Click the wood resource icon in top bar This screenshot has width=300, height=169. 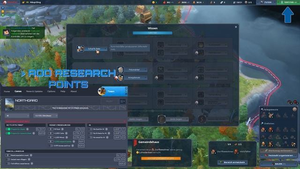pyautogui.click(x=179, y=2)
